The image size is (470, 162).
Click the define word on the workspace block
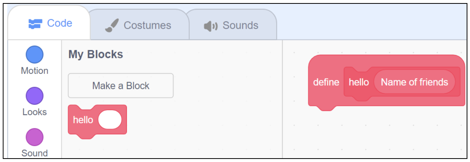click(326, 82)
